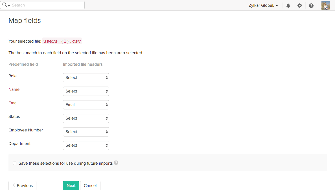Click the Next button
The image size is (335, 196).
click(x=71, y=186)
